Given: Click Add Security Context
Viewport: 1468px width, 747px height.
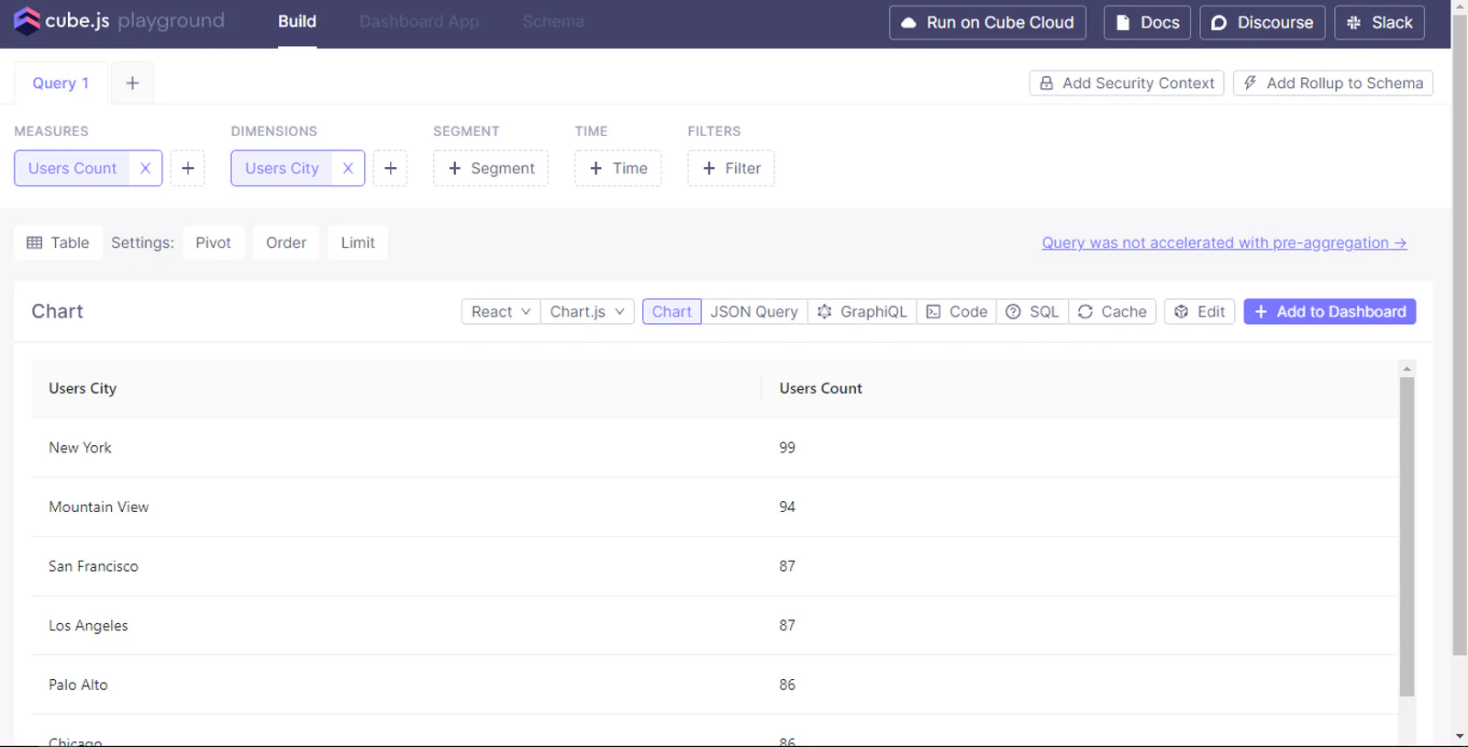Looking at the screenshot, I should 1127,83.
